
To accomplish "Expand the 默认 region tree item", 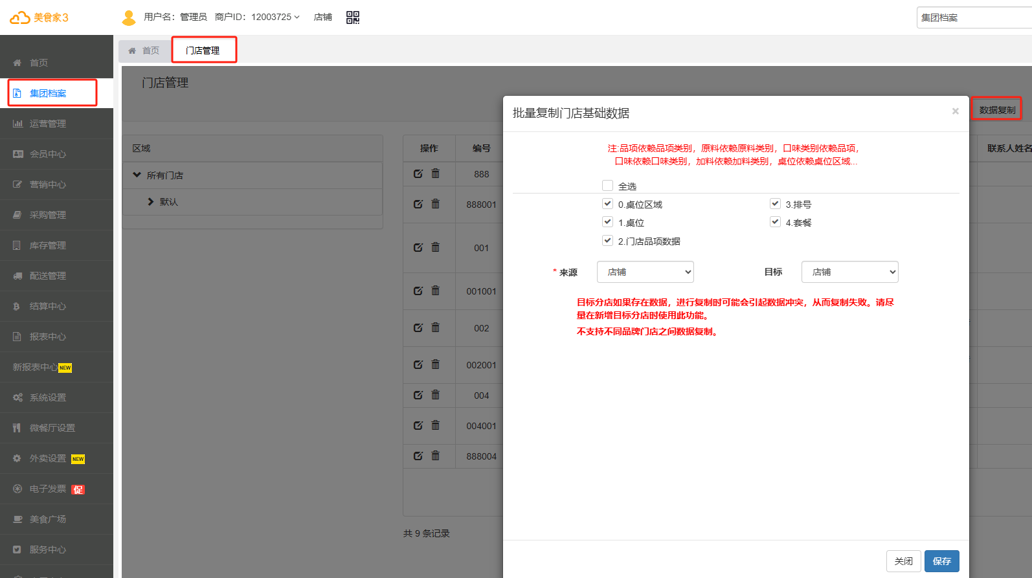I will point(151,202).
